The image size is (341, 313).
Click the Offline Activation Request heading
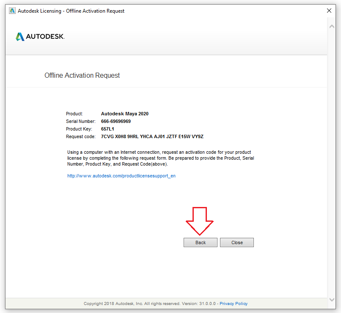point(82,75)
